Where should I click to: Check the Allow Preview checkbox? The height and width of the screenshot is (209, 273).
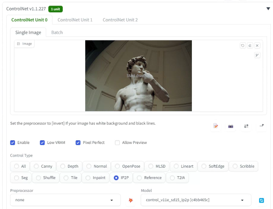tap(118, 143)
